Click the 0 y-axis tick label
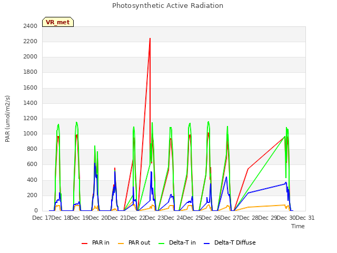337x253 pixels. tap(36, 210)
